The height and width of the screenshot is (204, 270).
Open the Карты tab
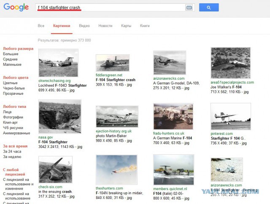pyautogui.click(x=126, y=26)
